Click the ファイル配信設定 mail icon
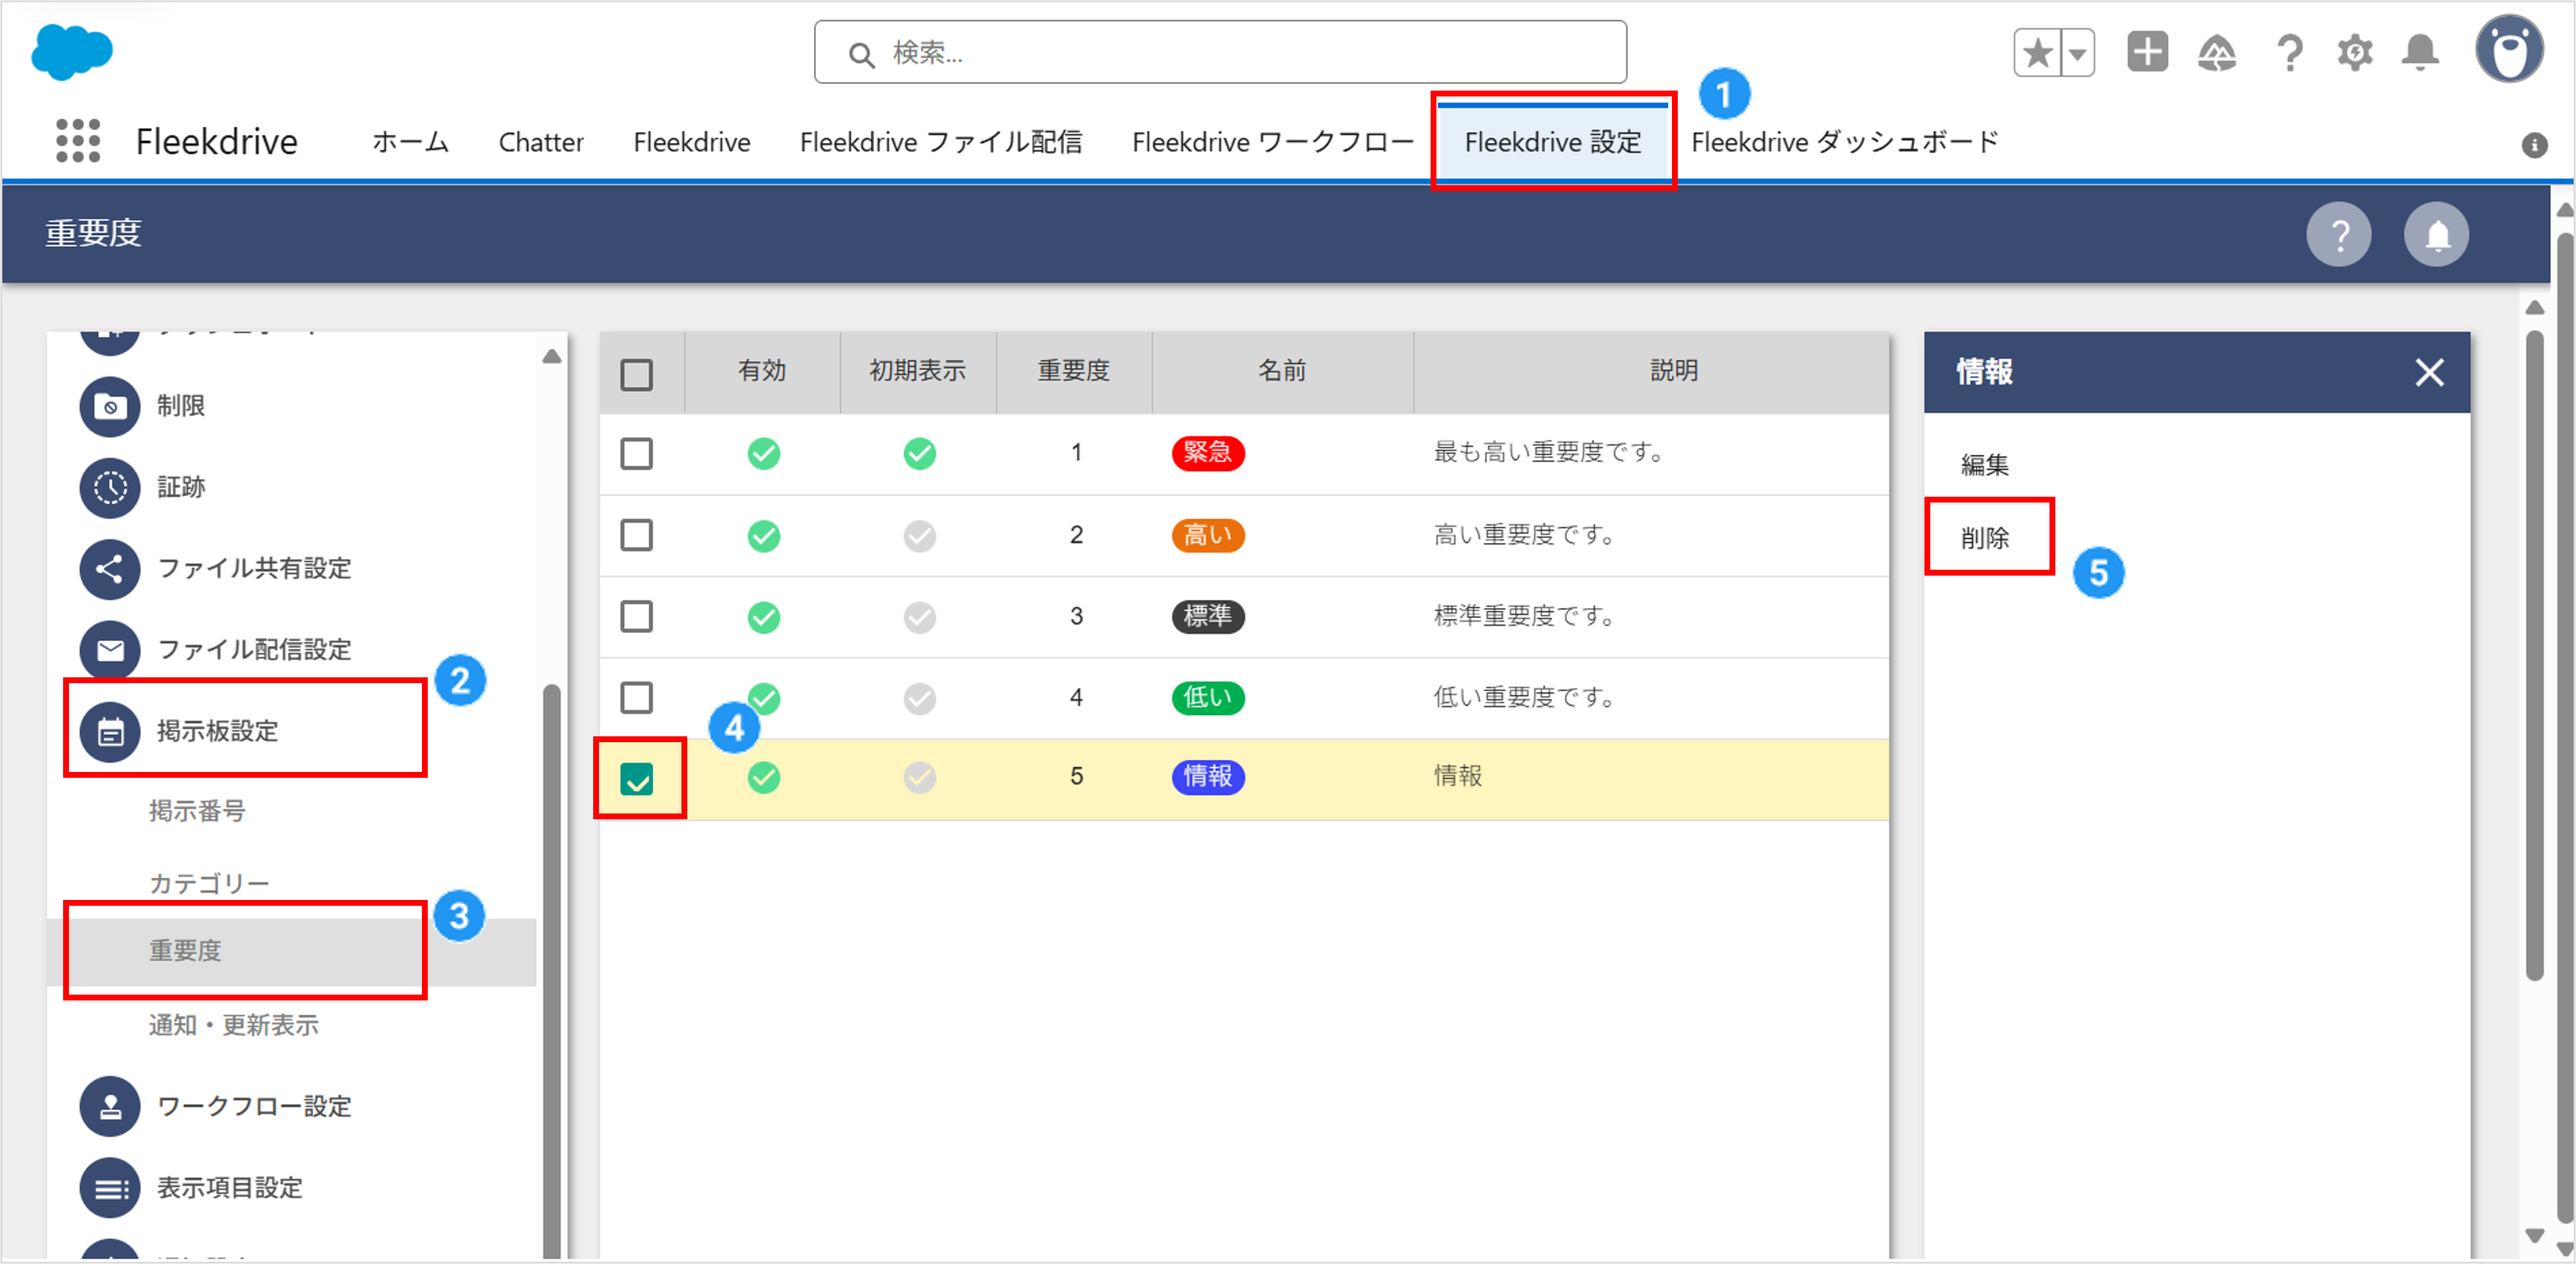Screen dimensions: 2576x1264 (x=110, y=650)
